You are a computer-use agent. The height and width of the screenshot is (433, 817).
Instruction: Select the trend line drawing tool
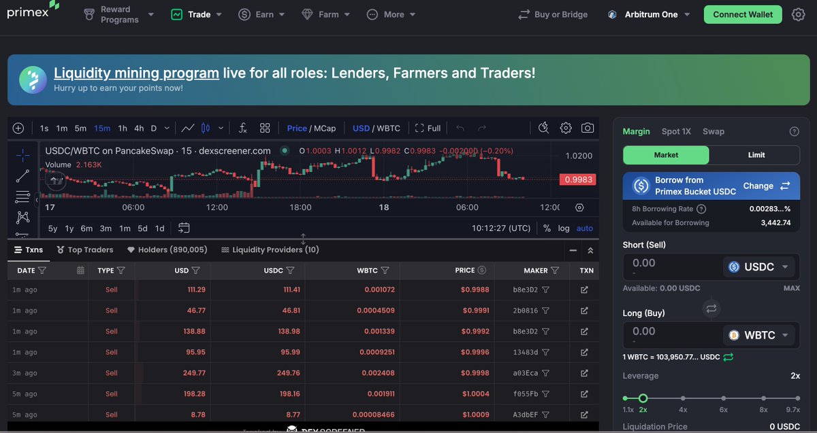(22, 176)
